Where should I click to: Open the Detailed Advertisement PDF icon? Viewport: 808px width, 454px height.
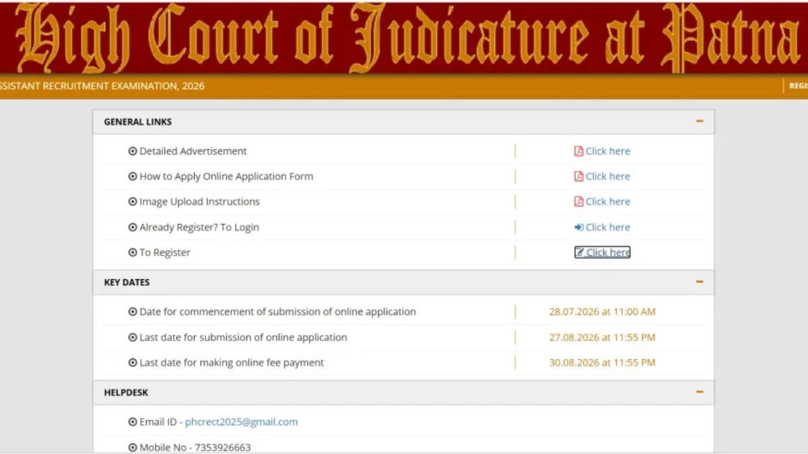(x=578, y=151)
